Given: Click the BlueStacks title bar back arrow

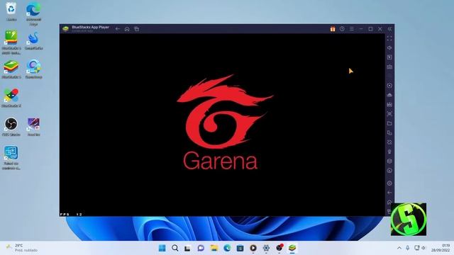Looking at the screenshot, I should [x=118, y=29].
